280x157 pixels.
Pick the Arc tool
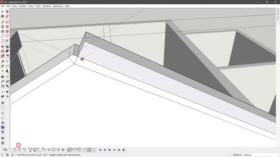[x=3, y=36]
